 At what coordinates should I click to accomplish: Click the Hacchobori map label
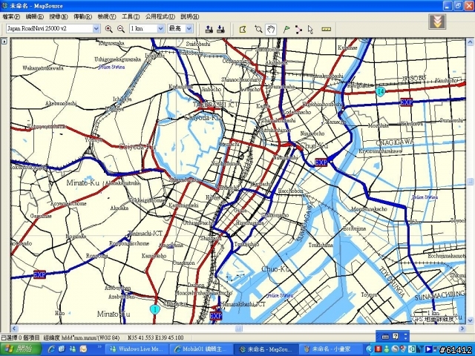pyautogui.click(x=290, y=191)
